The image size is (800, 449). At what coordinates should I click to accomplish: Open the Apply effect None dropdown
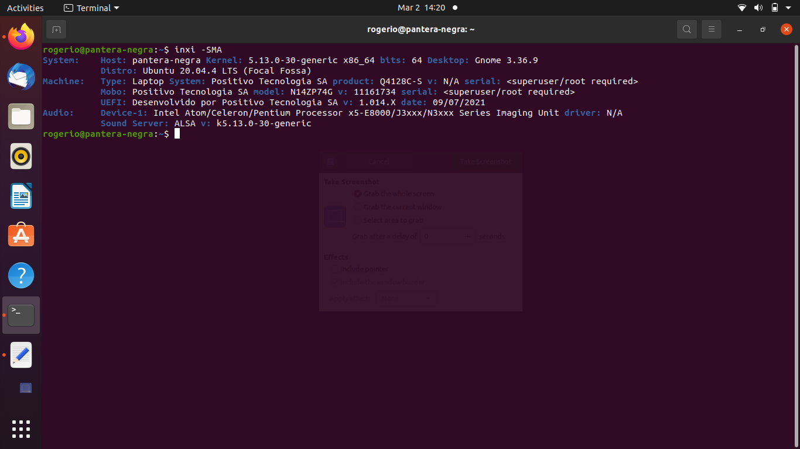pos(405,298)
